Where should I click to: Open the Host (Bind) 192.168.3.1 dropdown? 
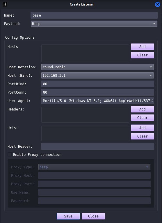(x=97, y=75)
